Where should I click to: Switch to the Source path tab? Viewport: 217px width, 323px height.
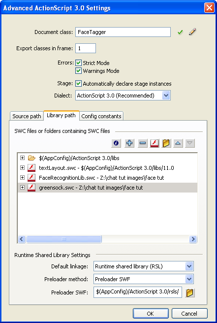coord(27,116)
